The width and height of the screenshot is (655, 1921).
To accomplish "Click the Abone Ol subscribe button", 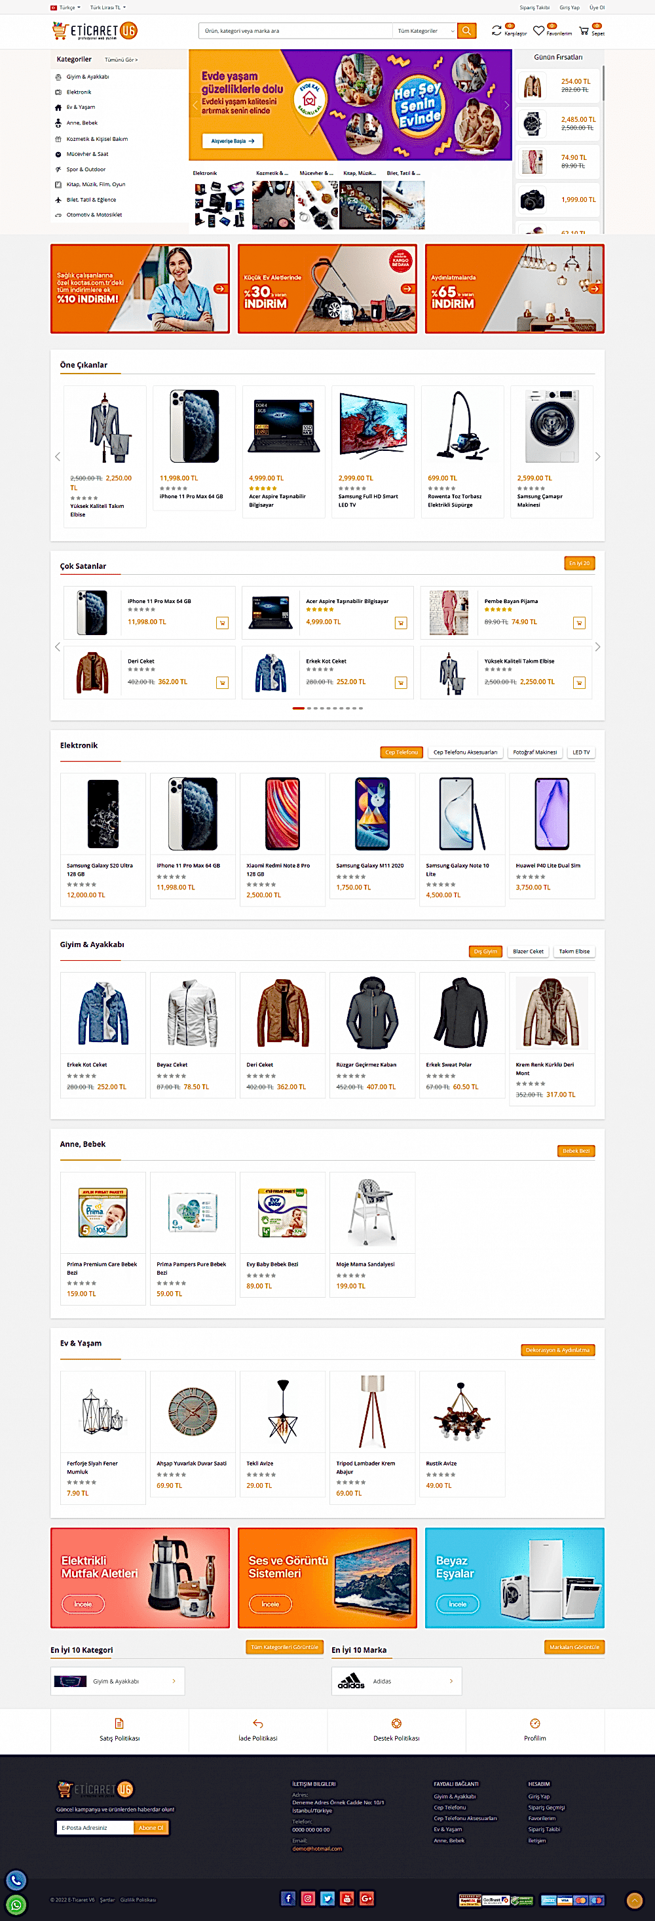I will pos(151,1827).
